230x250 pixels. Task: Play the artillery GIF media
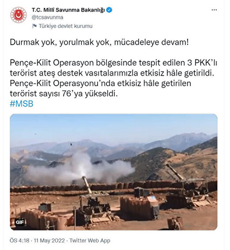(x=113, y=172)
